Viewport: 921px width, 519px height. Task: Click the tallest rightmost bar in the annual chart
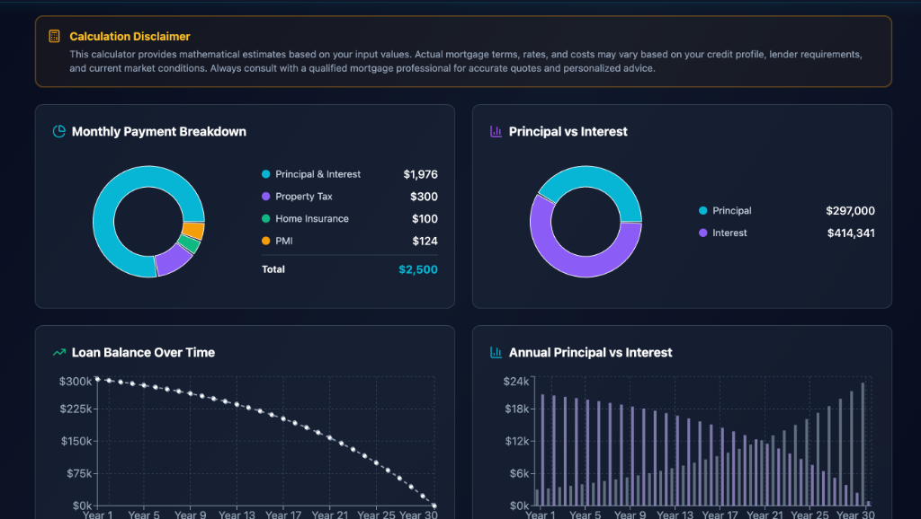(863, 444)
